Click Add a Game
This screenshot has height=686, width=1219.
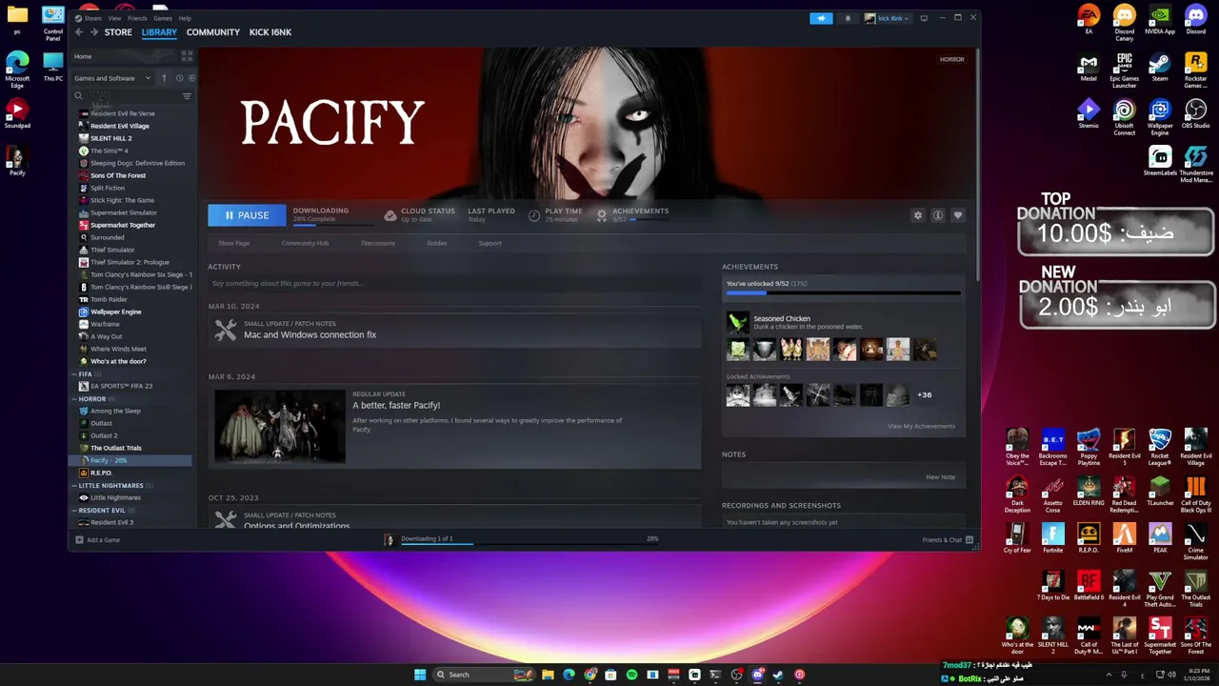pos(98,540)
